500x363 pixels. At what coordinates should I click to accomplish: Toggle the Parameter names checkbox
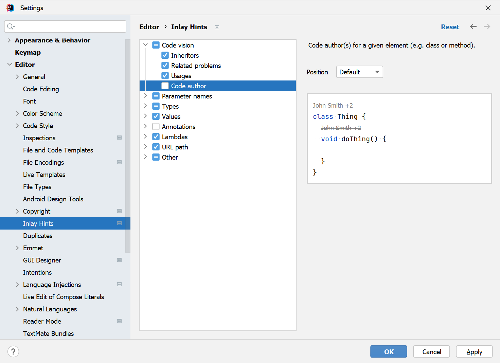coord(156,96)
